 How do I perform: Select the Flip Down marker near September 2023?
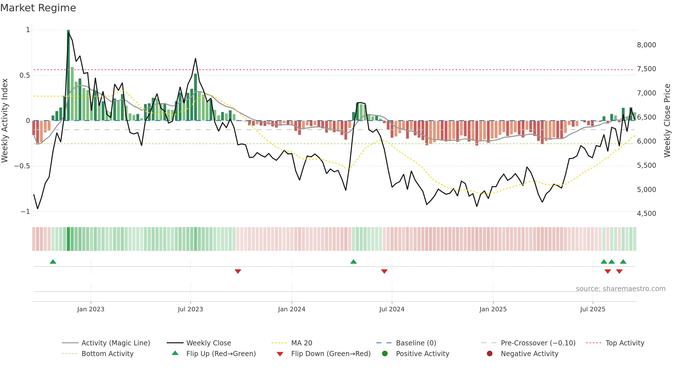(x=238, y=271)
